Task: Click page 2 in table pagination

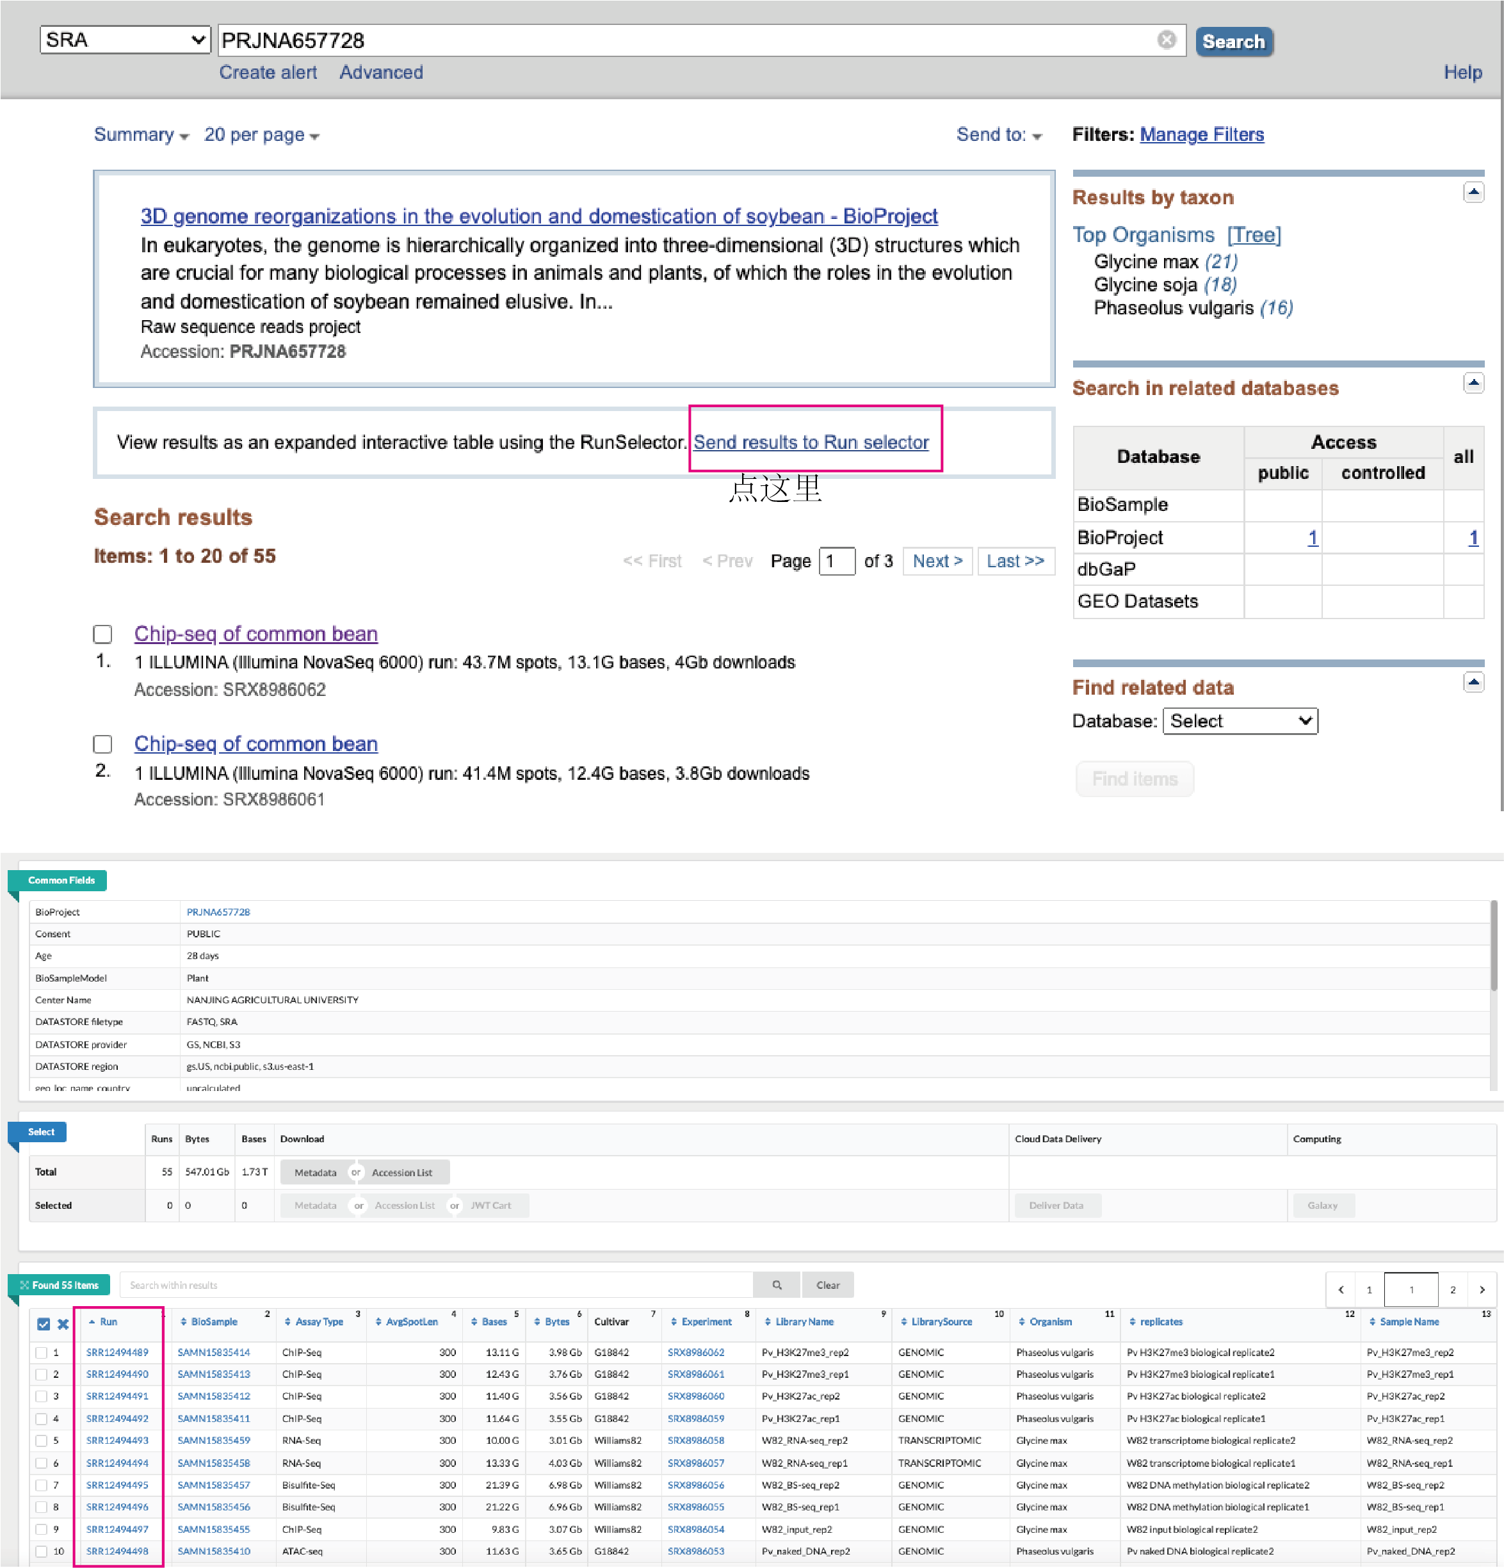Action: tap(1453, 1289)
